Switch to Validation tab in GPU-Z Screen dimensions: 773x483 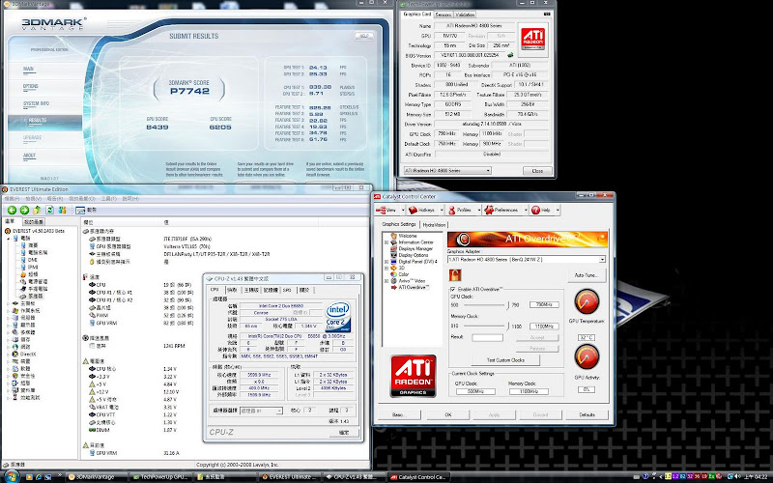coord(465,14)
